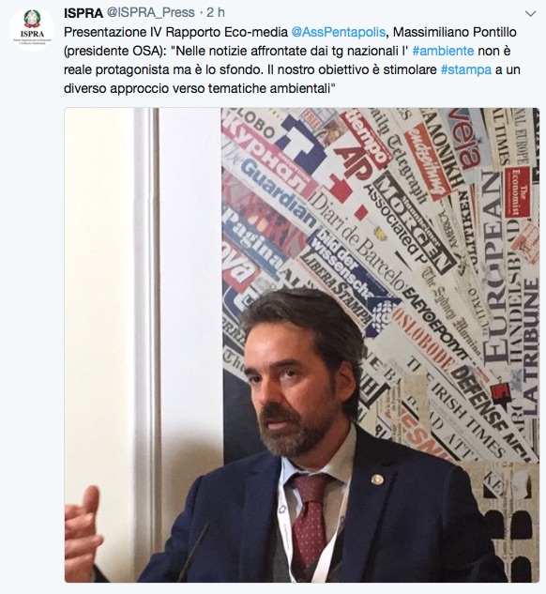Click the lapel pin on the speaker's jacket
Viewport: 546px width, 594px height.
(376, 480)
